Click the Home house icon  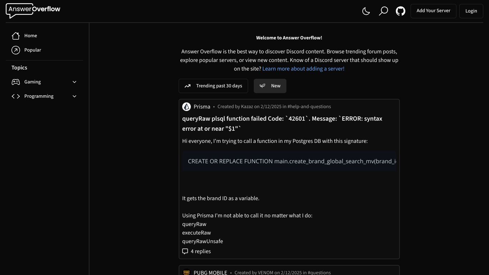point(16,36)
